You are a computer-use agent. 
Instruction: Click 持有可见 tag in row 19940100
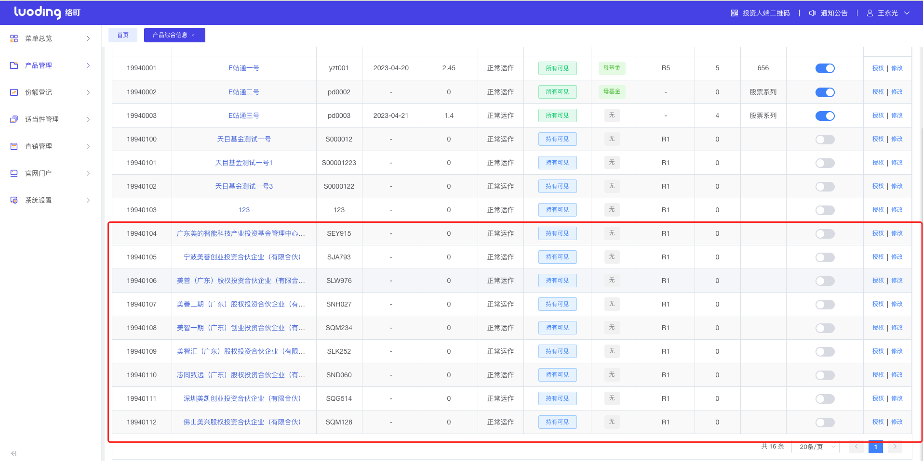tap(557, 139)
